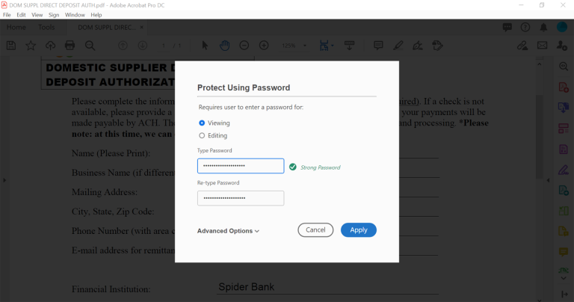Select the Viewing radio option
This screenshot has width=574, height=302.
point(202,123)
